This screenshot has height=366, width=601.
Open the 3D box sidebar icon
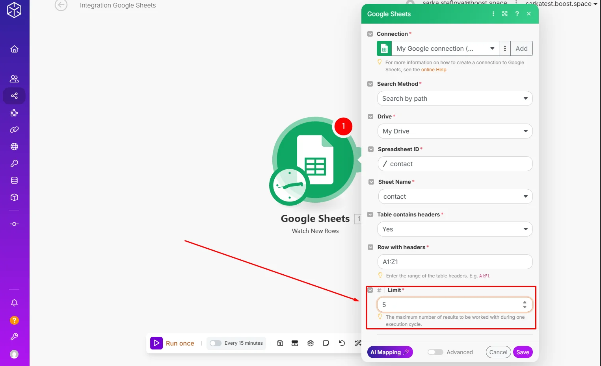tap(14, 197)
